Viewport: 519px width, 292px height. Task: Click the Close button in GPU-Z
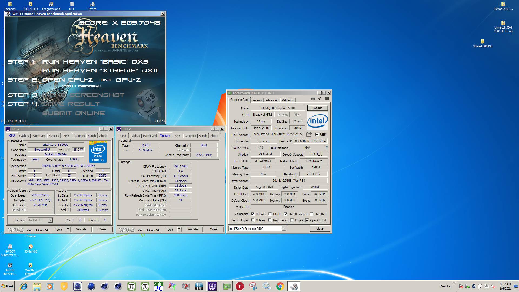click(x=320, y=228)
